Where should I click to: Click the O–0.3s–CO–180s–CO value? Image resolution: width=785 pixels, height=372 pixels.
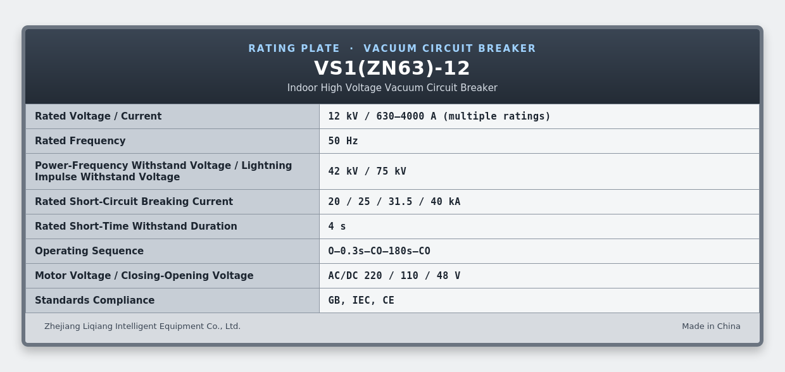pos(379,251)
